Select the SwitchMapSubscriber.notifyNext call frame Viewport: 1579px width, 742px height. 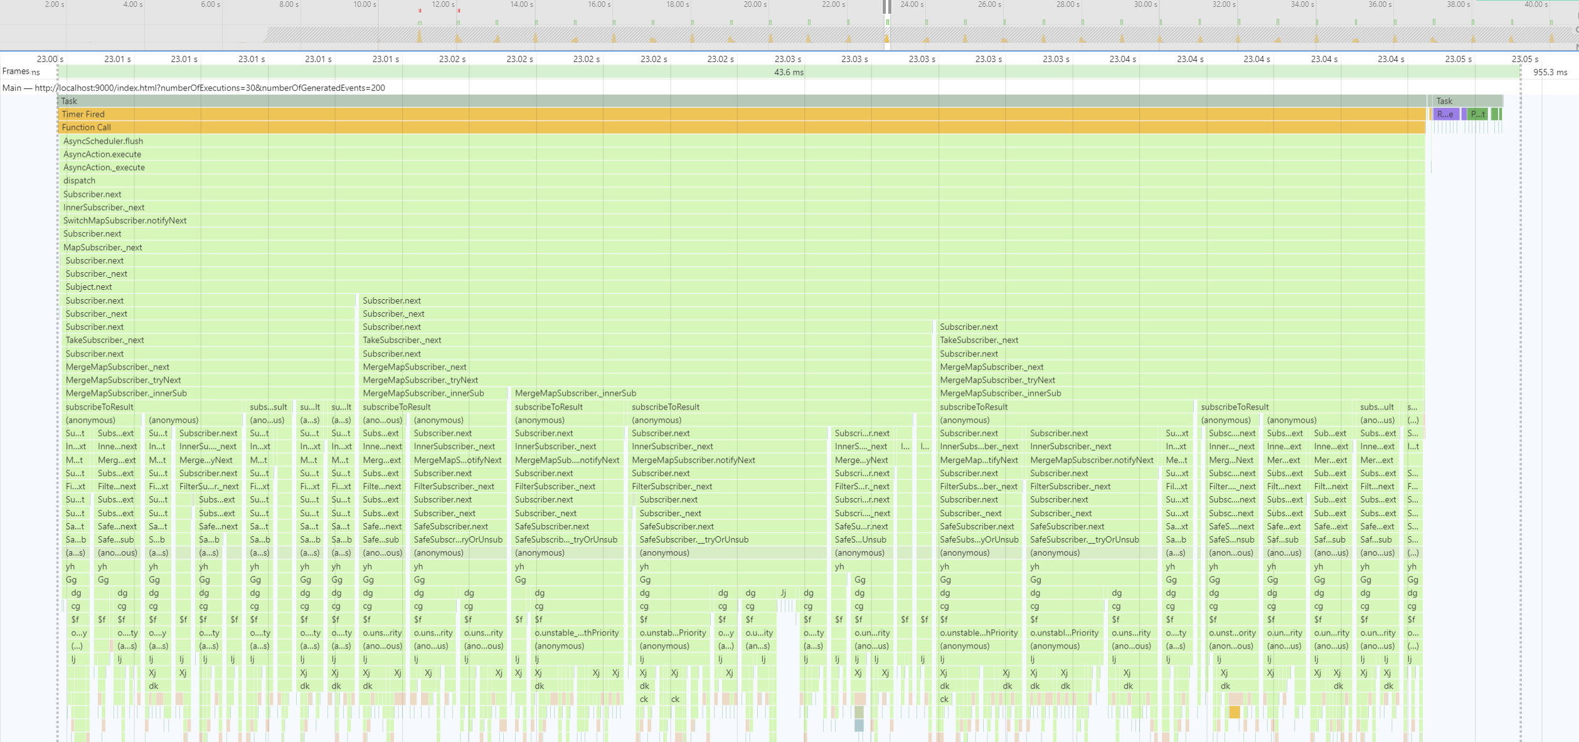point(125,221)
